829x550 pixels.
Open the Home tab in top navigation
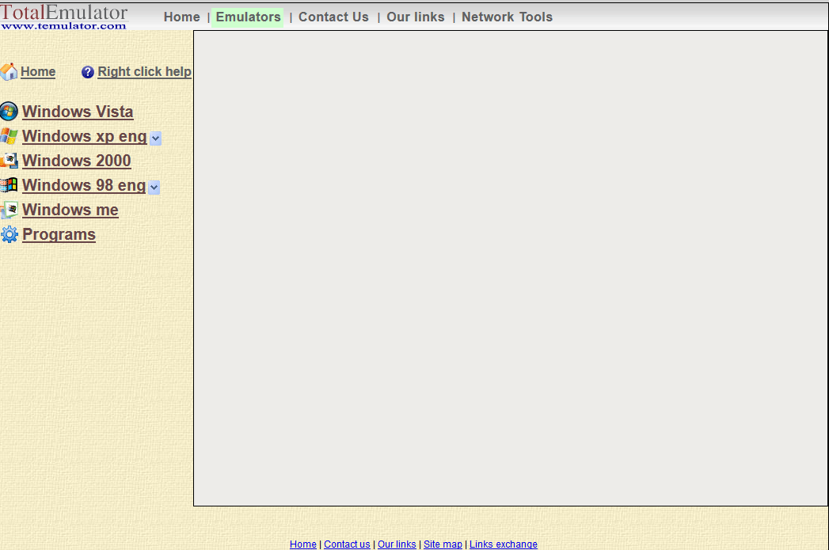[x=182, y=17]
